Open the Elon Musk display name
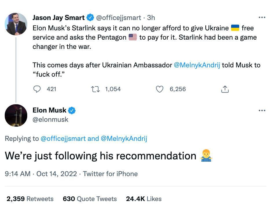The height and width of the screenshot is (210, 271). (49, 110)
